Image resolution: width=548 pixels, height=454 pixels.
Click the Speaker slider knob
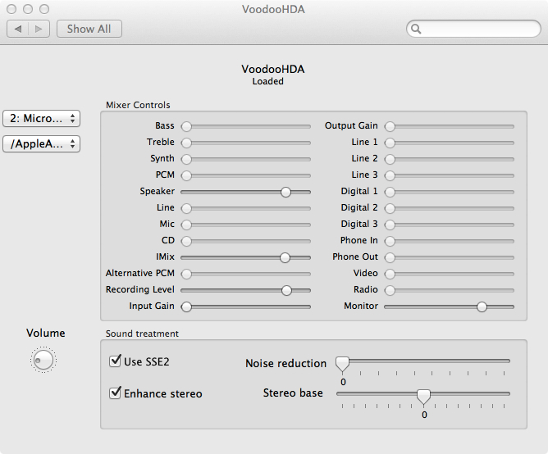[285, 192]
